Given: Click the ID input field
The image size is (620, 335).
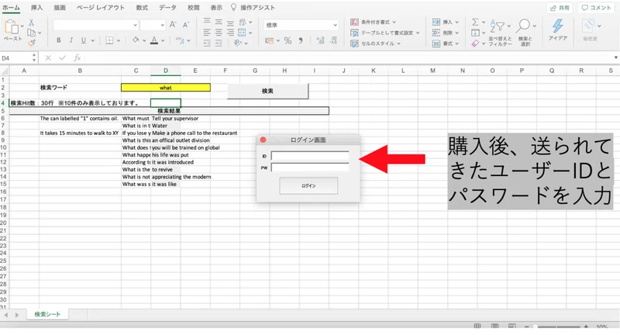Looking at the screenshot, I should (309, 156).
